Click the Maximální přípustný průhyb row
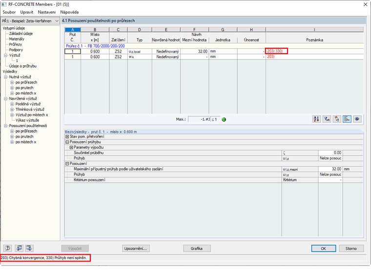371x278 pixels. (214, 169)
